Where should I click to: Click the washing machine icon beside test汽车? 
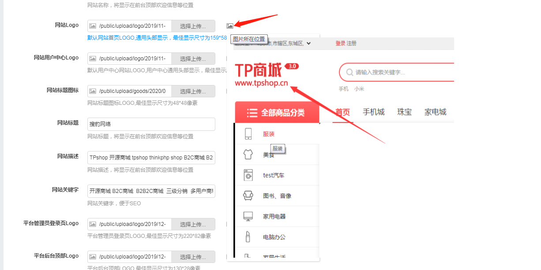click(x=248, y=175)
